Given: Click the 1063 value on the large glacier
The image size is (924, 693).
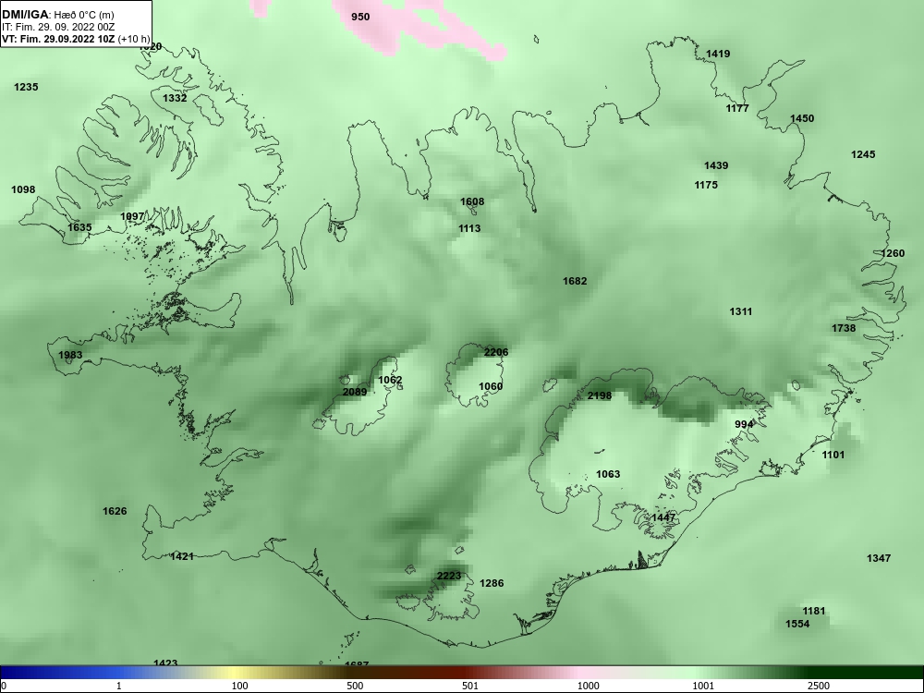Looking at the screenshot, I should (608, 474).
